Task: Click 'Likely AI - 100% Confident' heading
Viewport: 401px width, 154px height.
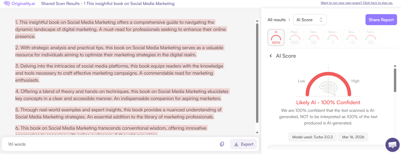Action: click(328, 102)
